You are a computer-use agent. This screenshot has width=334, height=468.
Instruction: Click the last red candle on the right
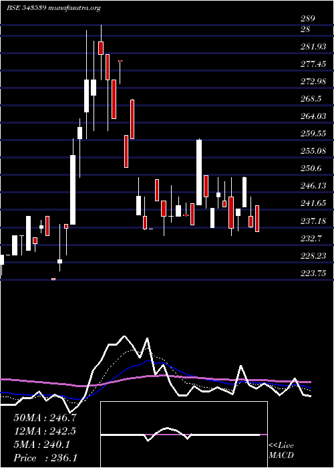257,219
